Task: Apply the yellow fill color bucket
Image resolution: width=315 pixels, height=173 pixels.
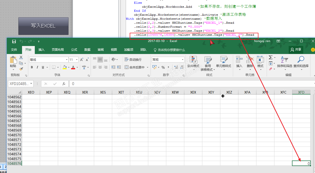Action: (65, 67)
